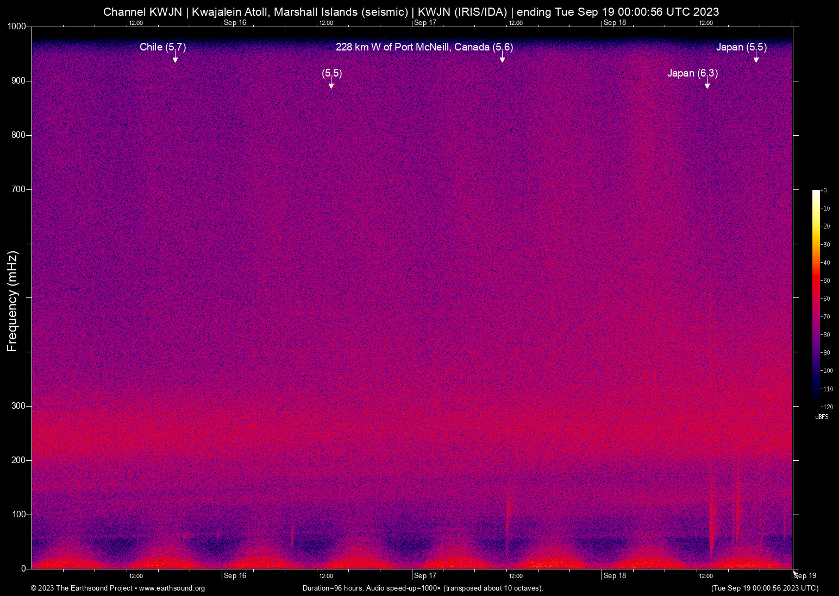The width and height of the screenshot is (839, 596).
Task: Select the Japan (6.3) earthquake label
Action: [x=692, y=73]
